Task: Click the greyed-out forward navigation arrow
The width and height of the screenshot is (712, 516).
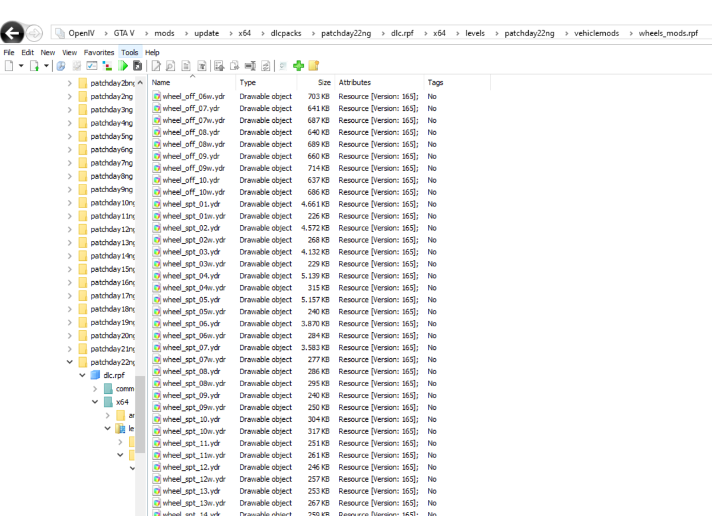Action: [x=34, y=33]
